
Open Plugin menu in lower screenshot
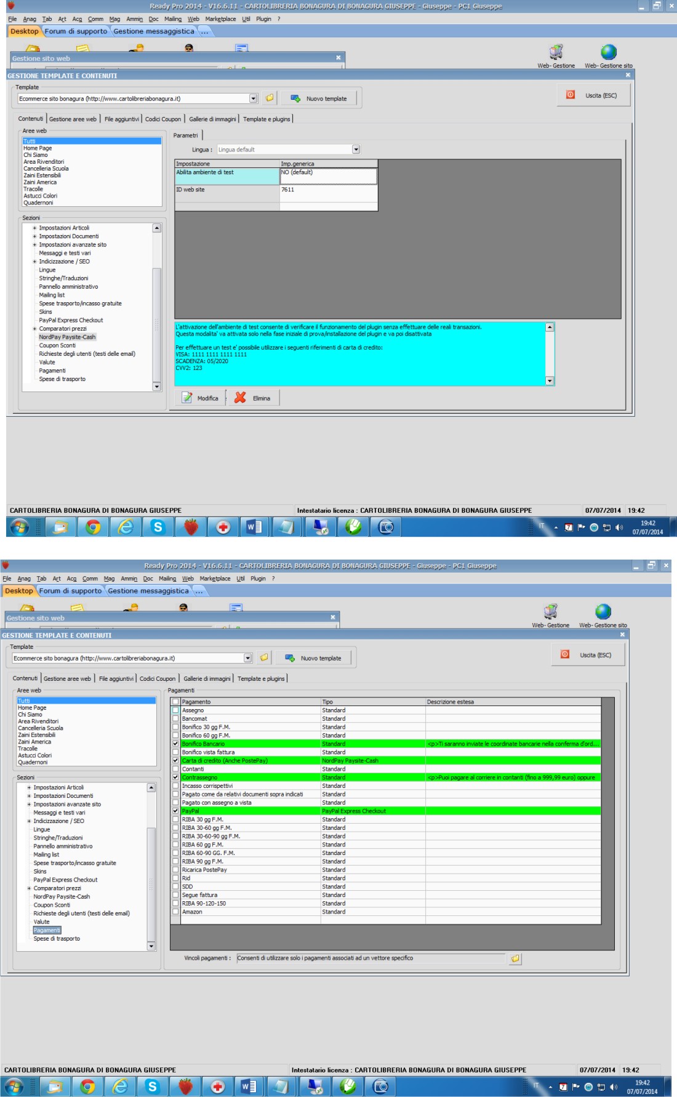(x=258, y=579)
